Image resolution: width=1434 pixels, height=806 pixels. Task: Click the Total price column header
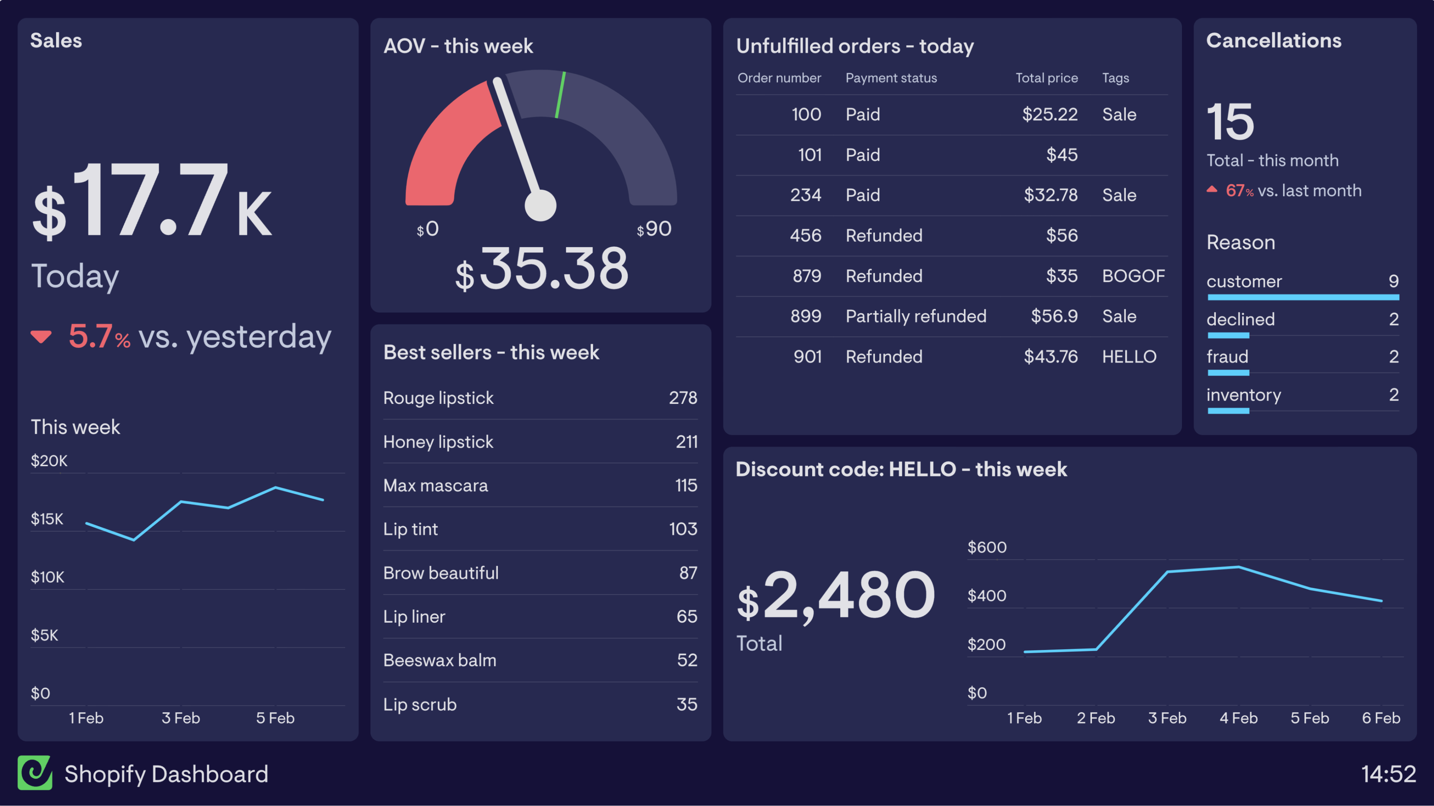1046,78
